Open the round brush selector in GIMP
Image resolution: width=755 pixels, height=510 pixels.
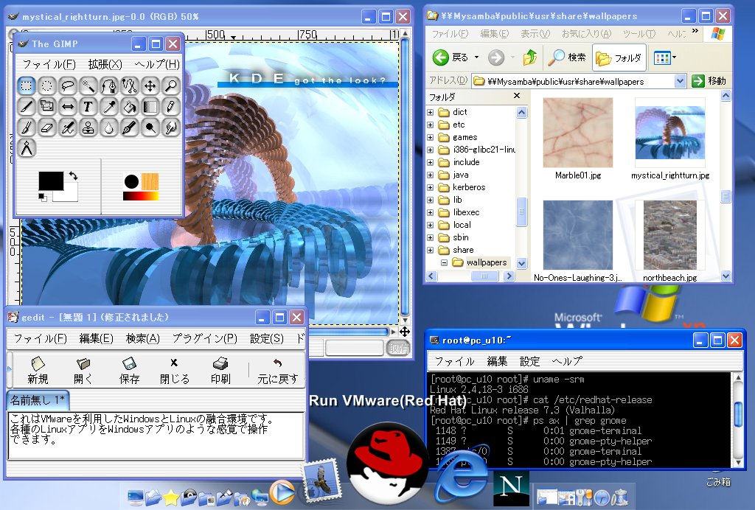point(131,181)
